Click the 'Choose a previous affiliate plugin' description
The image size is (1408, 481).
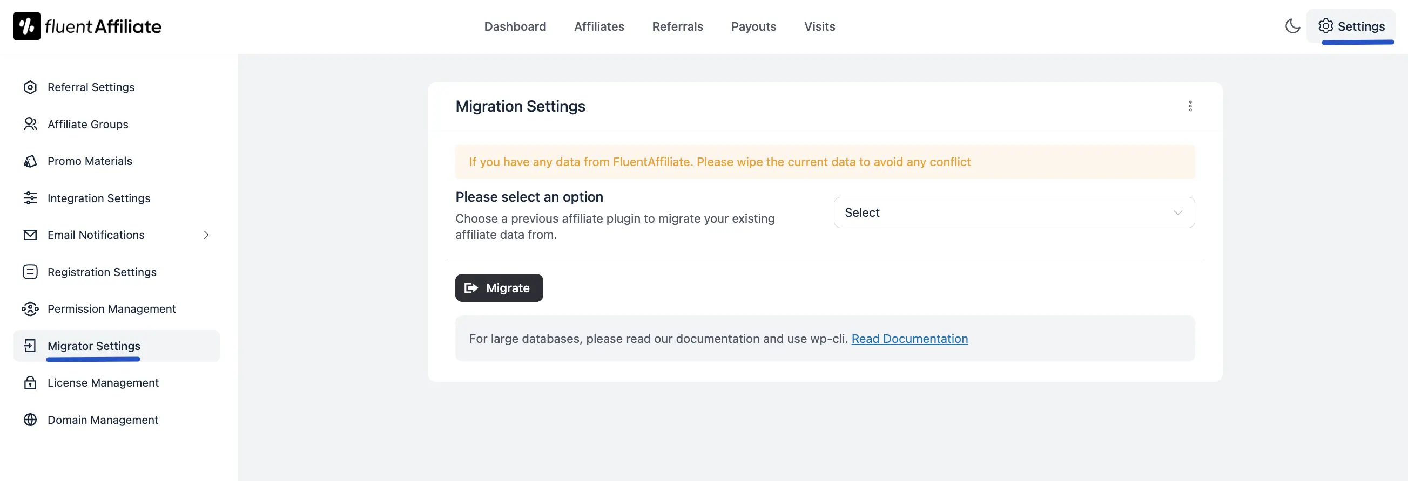click(x=615, y=226)
